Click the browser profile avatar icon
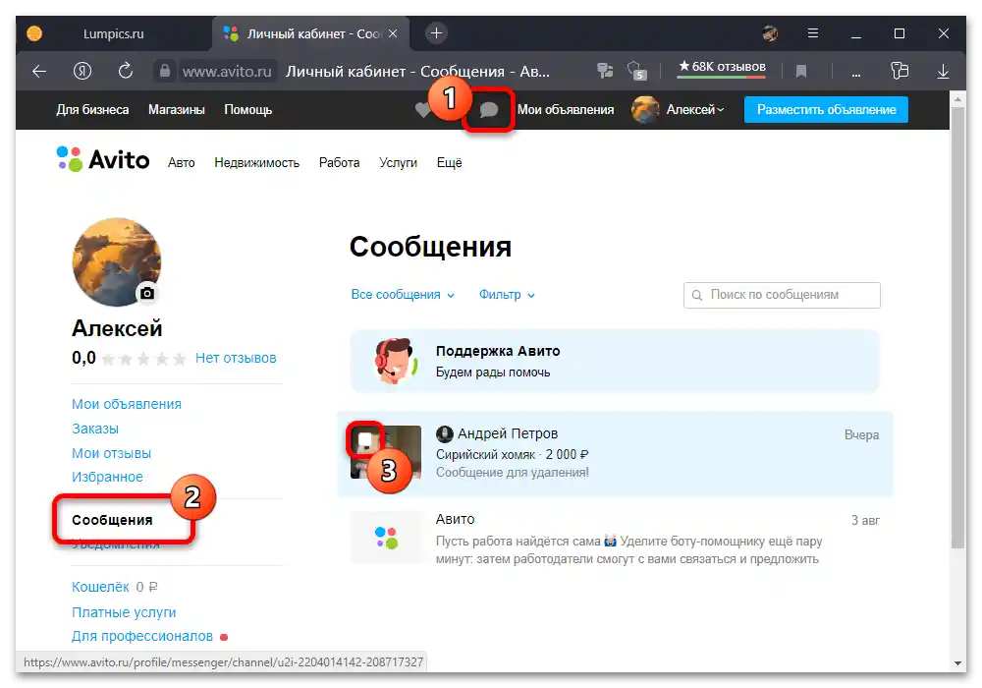Viewport: 982px width, 688px height. 770,33
